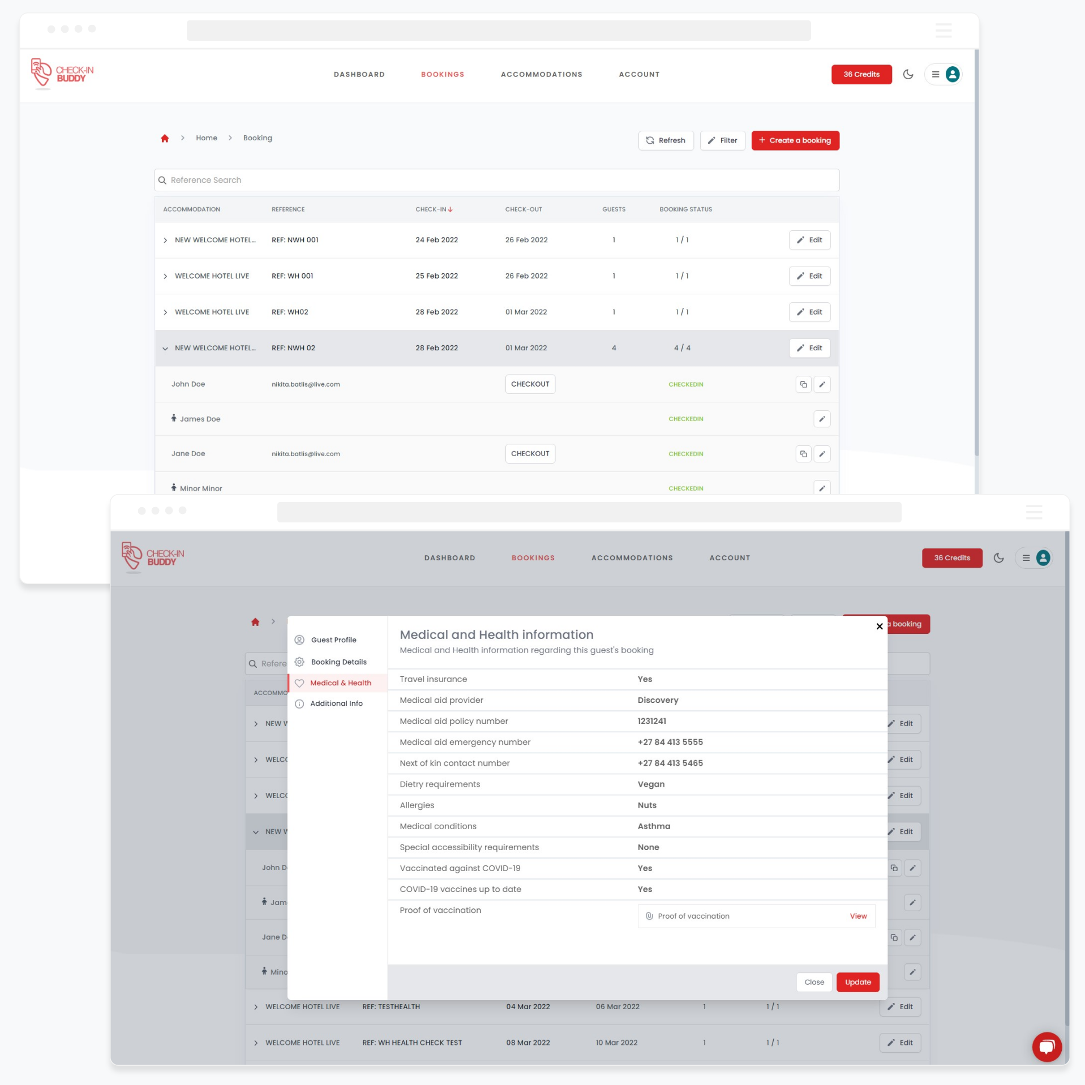Click the scrollbar of the back window
1085x1085 pixels.
coord(976,253)
